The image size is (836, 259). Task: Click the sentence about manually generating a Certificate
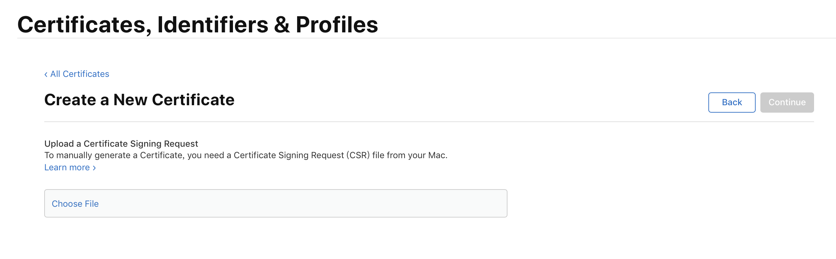(245, 155)
